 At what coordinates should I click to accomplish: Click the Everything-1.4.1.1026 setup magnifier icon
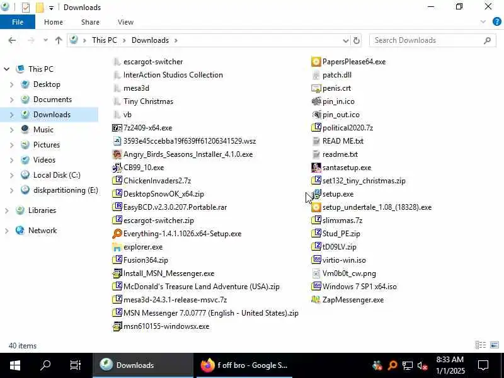(117, 234)
